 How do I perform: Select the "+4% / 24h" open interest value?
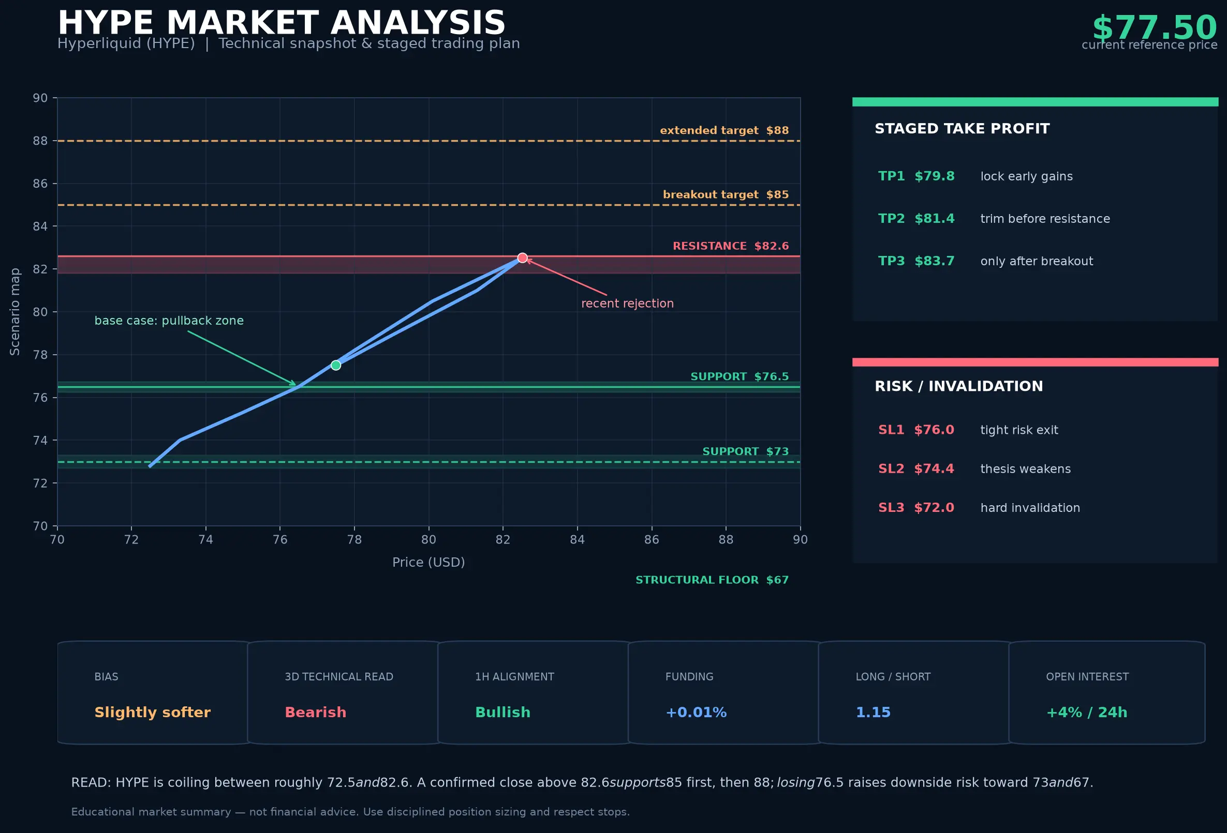click(x=1087, y=713)
